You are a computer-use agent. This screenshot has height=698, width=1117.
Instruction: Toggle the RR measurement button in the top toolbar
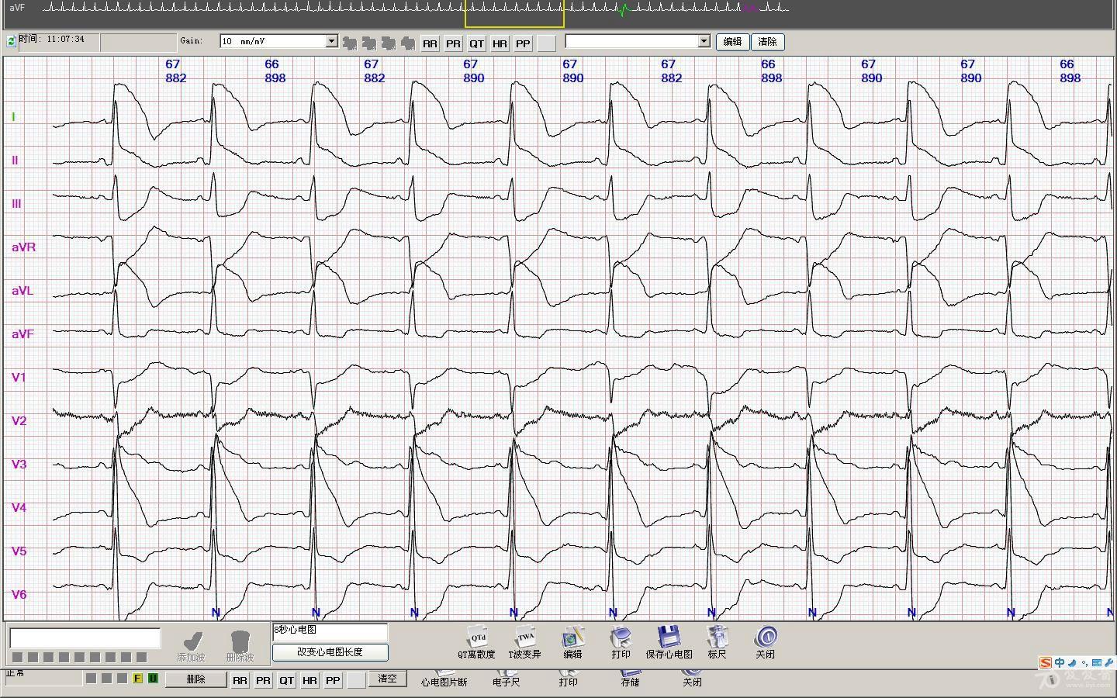click(x=430, y=43)
